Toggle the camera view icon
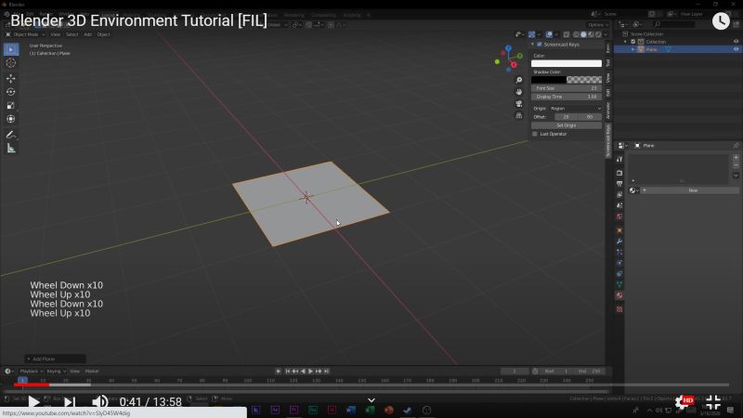Image resolution: width=743 pixels, height=418 pixels. 519,104
